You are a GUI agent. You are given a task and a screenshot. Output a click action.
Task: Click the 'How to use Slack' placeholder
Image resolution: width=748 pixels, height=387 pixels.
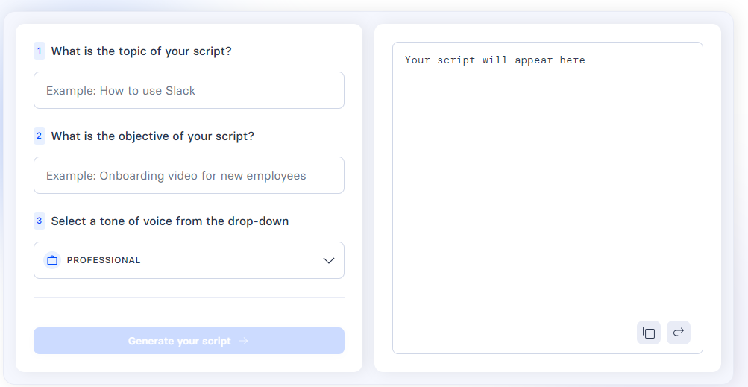pyautogui.click(x=148, y=91)
